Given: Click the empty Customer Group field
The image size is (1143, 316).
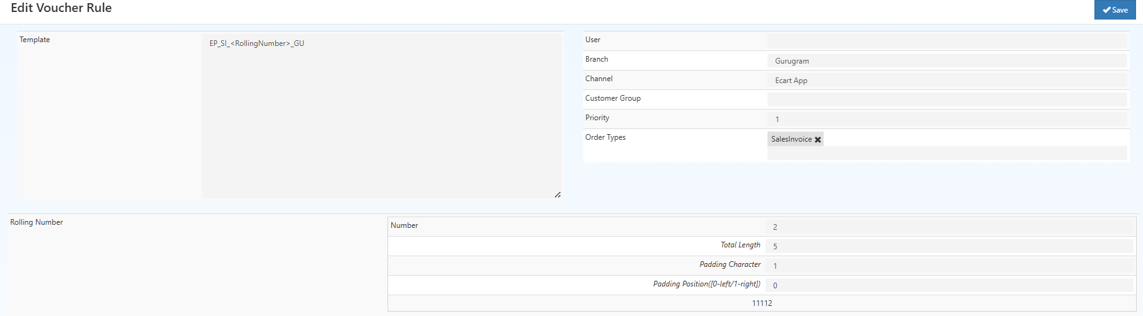Looking at the screenshot, I should [947, 99].
